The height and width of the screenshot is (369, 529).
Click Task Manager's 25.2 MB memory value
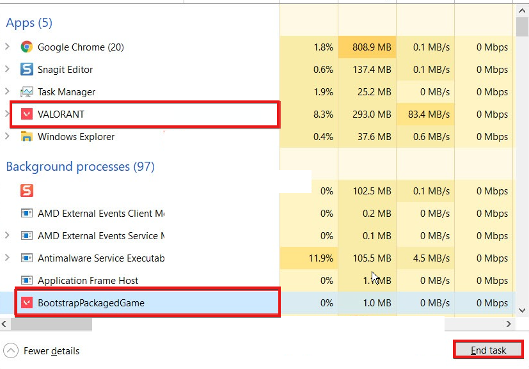tap(374, 91)
